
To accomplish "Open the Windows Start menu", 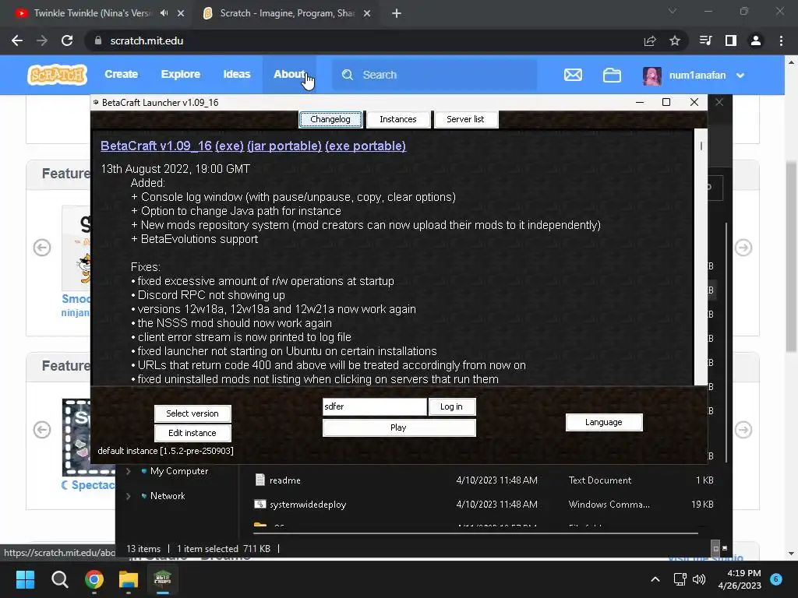I will click(x=25, y=579).
